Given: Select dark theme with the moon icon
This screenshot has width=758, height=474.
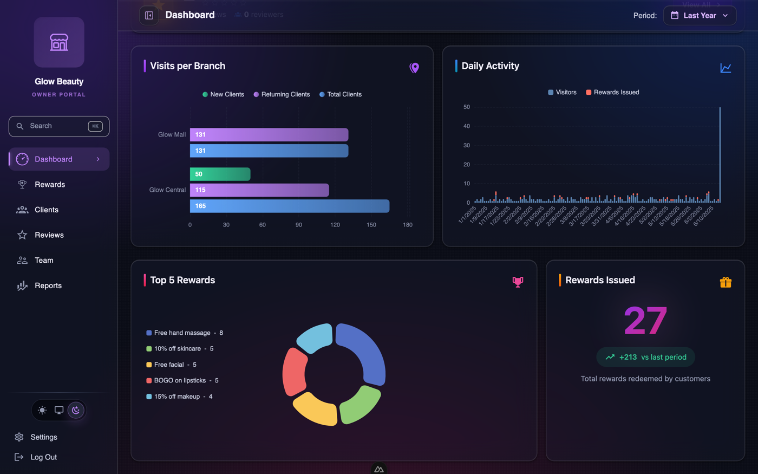Looking at the screenshot, I should [76, 410].
